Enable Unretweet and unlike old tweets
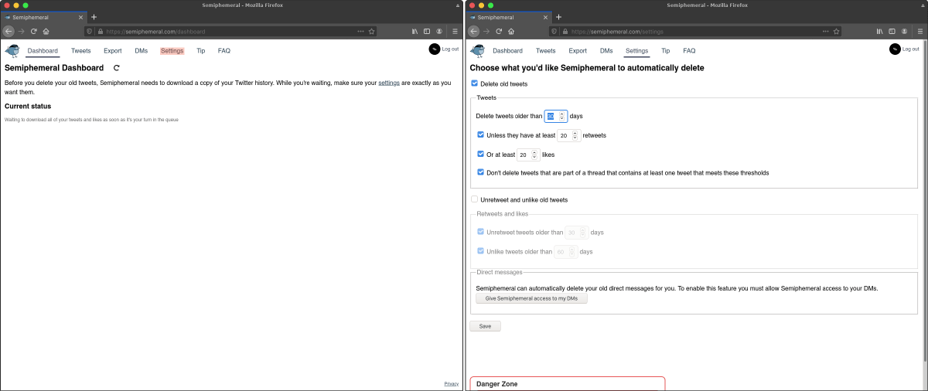928x391 pixels. point(474,199)
